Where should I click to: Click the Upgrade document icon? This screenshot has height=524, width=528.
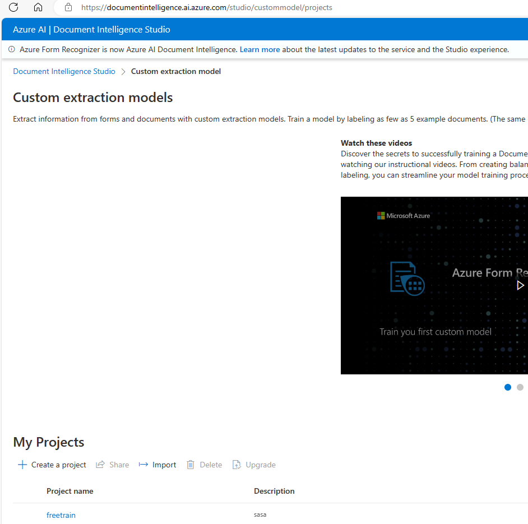coord(237,465)
